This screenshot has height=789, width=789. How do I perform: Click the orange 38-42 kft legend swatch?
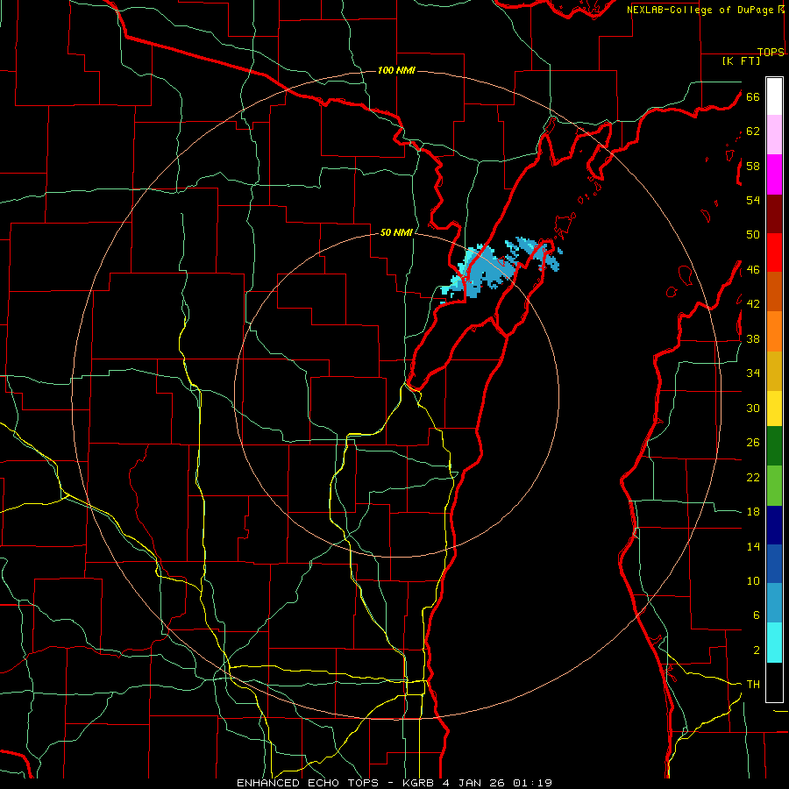coord(774,331)
